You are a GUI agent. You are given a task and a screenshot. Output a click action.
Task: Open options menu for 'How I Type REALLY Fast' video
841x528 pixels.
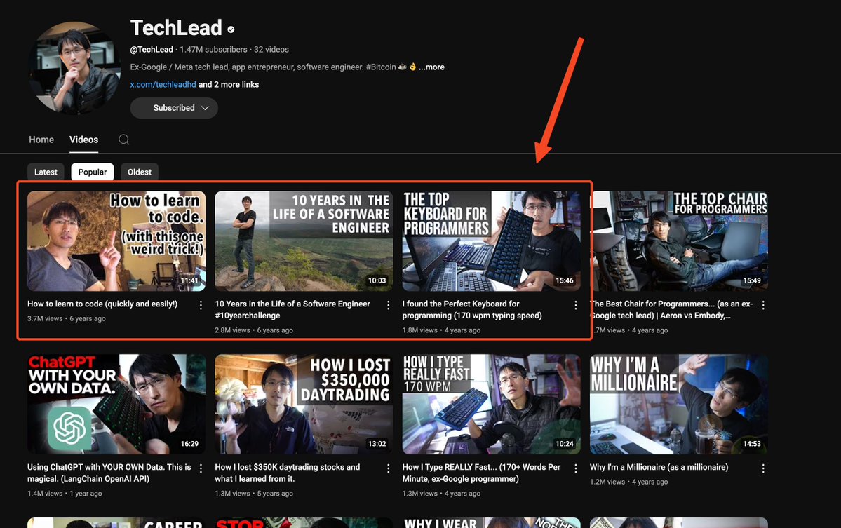[575, 468]
